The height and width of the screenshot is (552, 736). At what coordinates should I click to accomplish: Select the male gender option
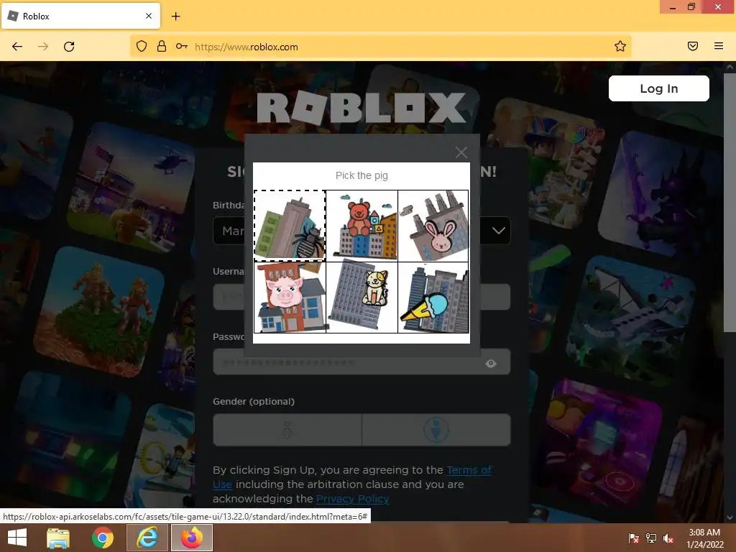coord(436,430)
